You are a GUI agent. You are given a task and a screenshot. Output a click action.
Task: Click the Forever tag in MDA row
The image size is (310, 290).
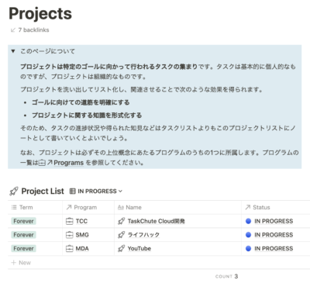click(x=23, y=249)
